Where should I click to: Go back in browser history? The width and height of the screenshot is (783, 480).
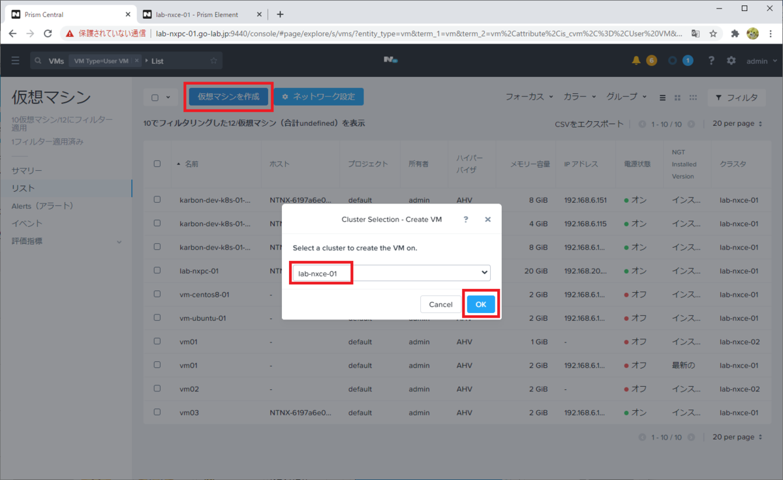click(12, 33)
